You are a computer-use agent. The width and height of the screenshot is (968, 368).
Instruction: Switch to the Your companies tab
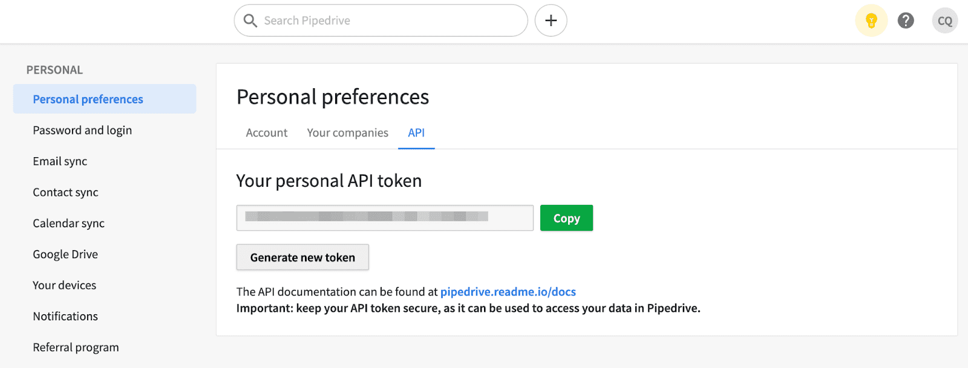348,133
